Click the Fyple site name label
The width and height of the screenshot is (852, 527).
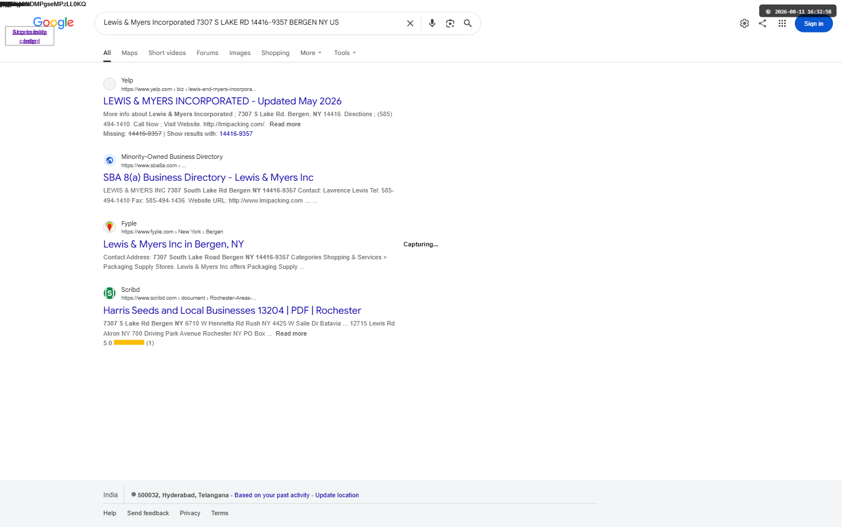[129, 223]
